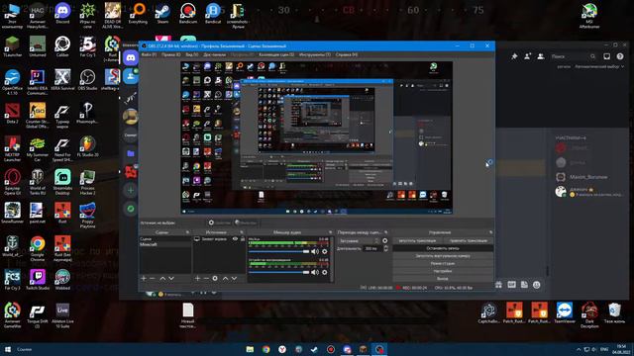
Task: Select the first scene in Scenes list
Action: (x=165, y=239)
